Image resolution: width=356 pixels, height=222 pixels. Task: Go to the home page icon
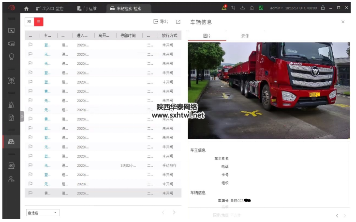26,9
